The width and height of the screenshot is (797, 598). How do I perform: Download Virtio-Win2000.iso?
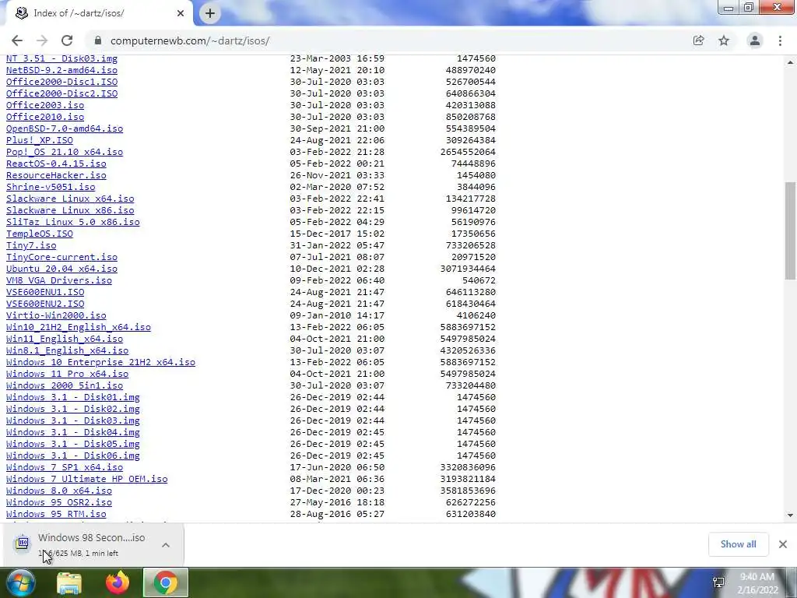click(56, 316)
